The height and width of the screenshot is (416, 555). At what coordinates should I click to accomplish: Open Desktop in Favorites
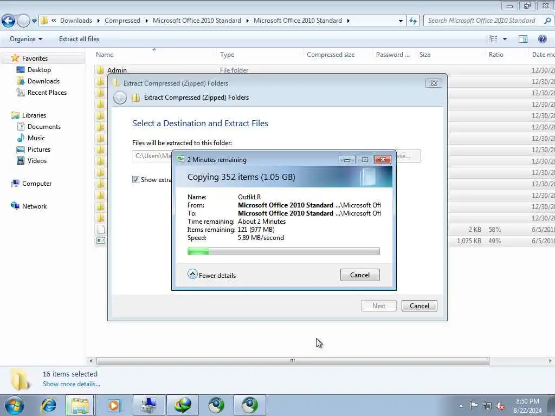click(39, 70)
